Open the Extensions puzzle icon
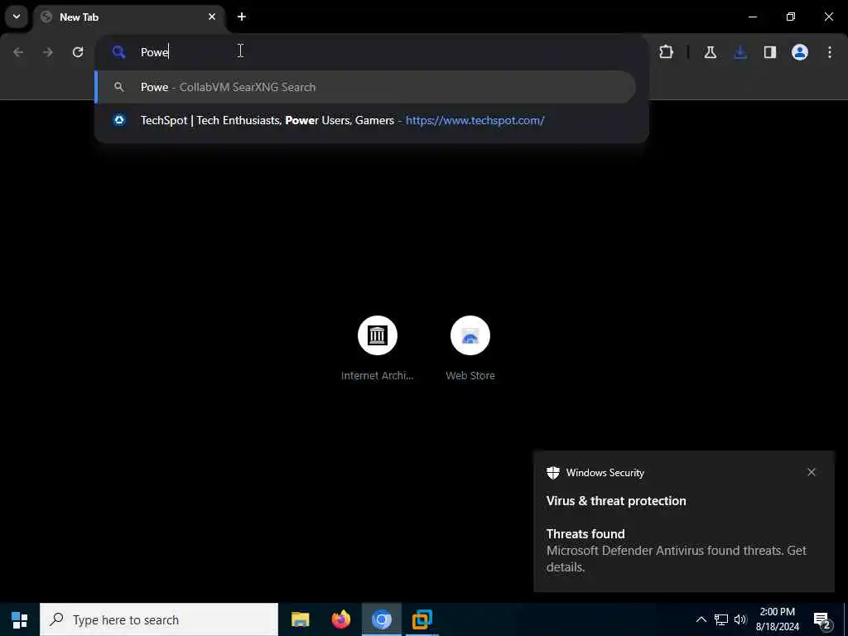Image resolution: width=848 pixels, height=636 pixels. pos(667,52)
